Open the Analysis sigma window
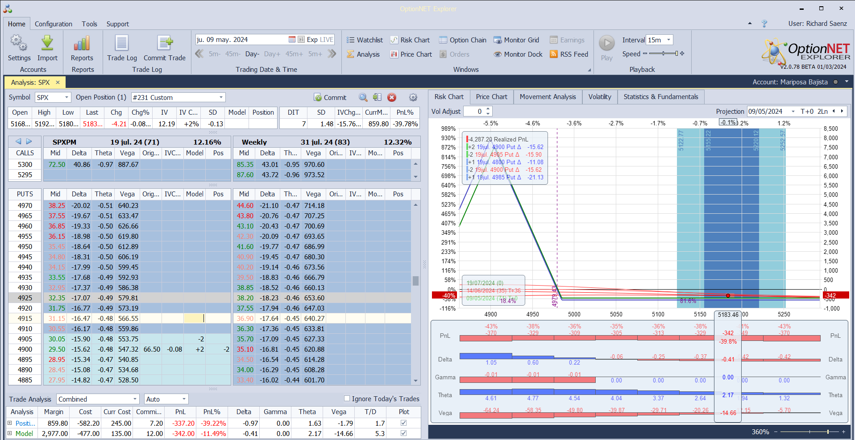The width and height of the screenshot is (855, 440). [x=363, y=54]
